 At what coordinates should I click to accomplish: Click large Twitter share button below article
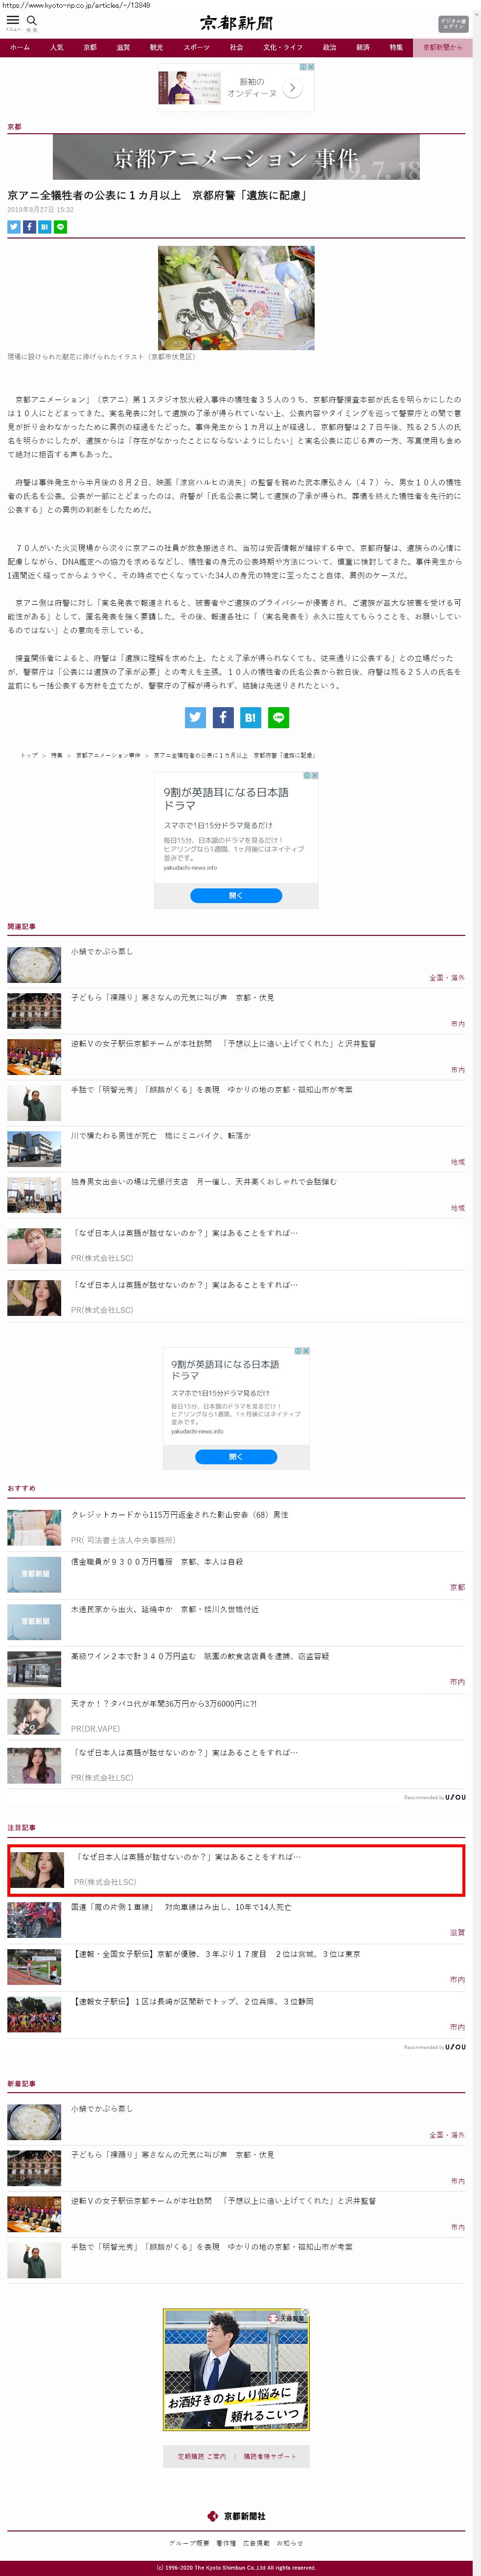point(195,717)
